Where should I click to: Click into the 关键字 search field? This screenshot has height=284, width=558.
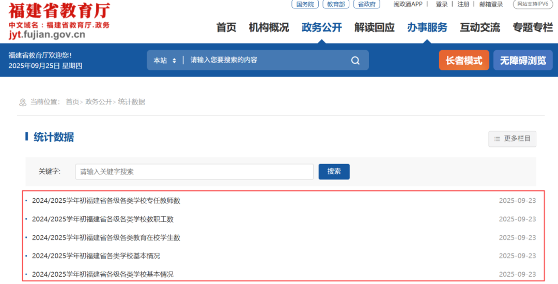(194, 172)
